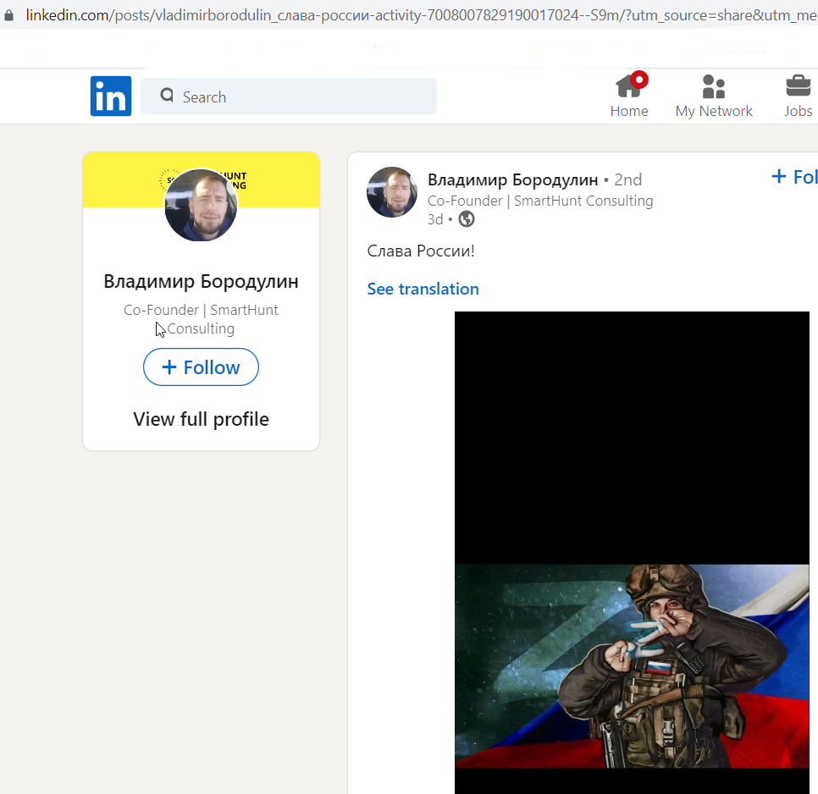Click the URL in the address bar
818x794 pixels.
pos(422,15)
